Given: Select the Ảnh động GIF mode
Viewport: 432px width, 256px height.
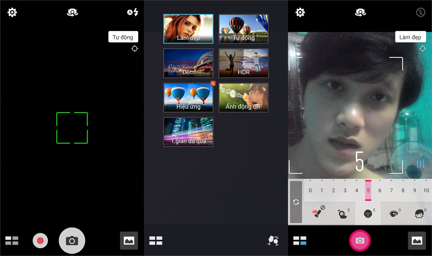Looking at the screenshot, I should tap(243, 97).
